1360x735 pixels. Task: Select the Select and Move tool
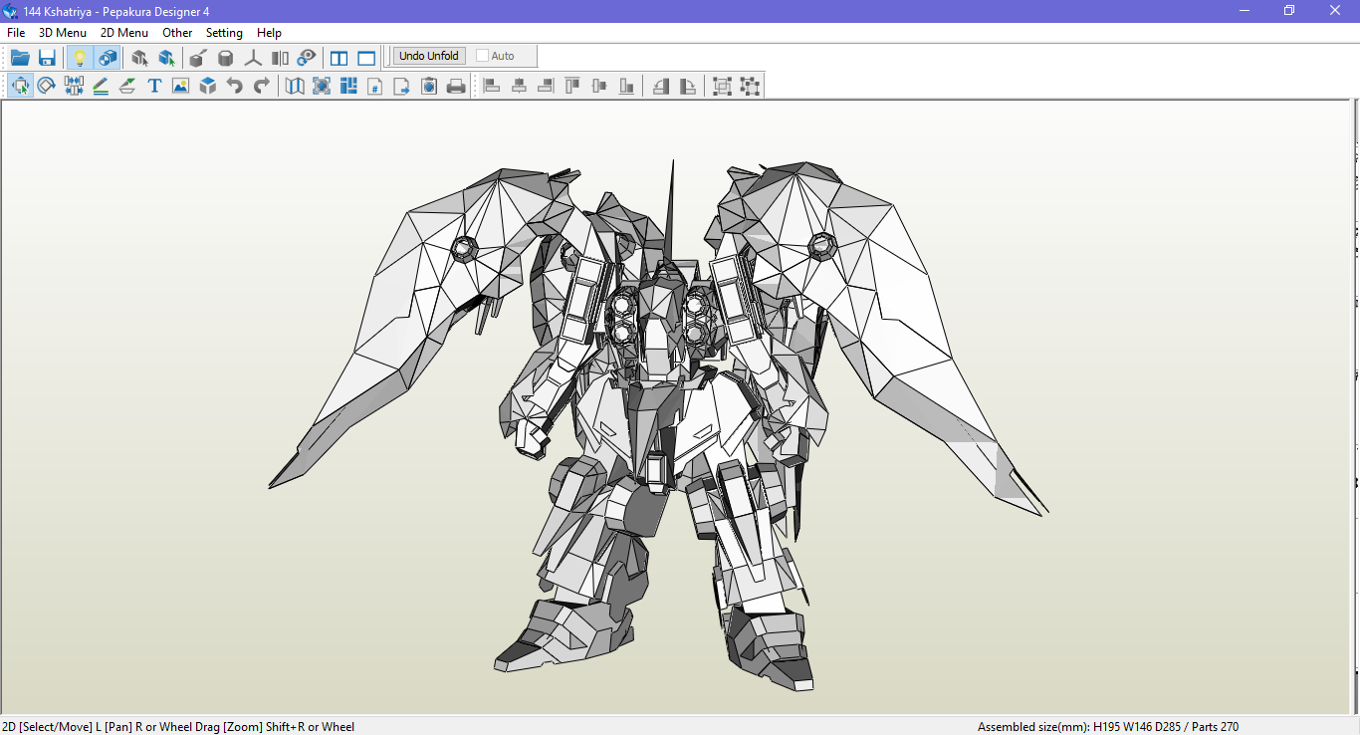20,86
